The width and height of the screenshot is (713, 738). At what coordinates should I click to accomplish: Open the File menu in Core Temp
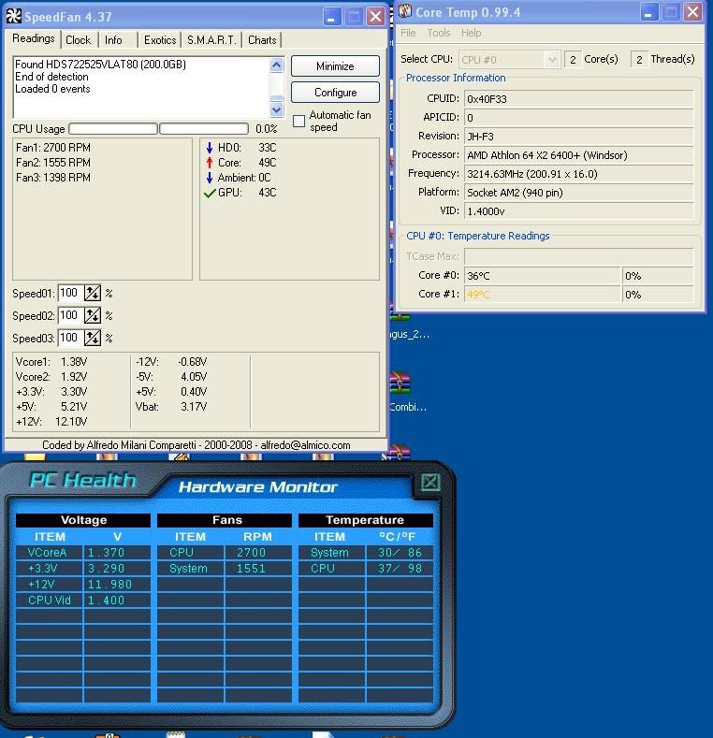(408, 33)
